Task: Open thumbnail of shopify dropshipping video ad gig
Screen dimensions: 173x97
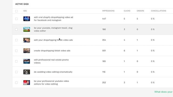Action: [26, 19]
